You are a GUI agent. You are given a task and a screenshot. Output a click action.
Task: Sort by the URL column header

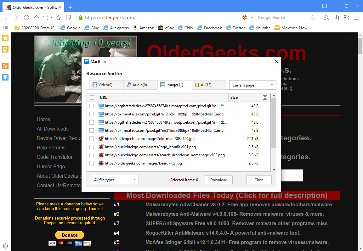click(163, 98)
